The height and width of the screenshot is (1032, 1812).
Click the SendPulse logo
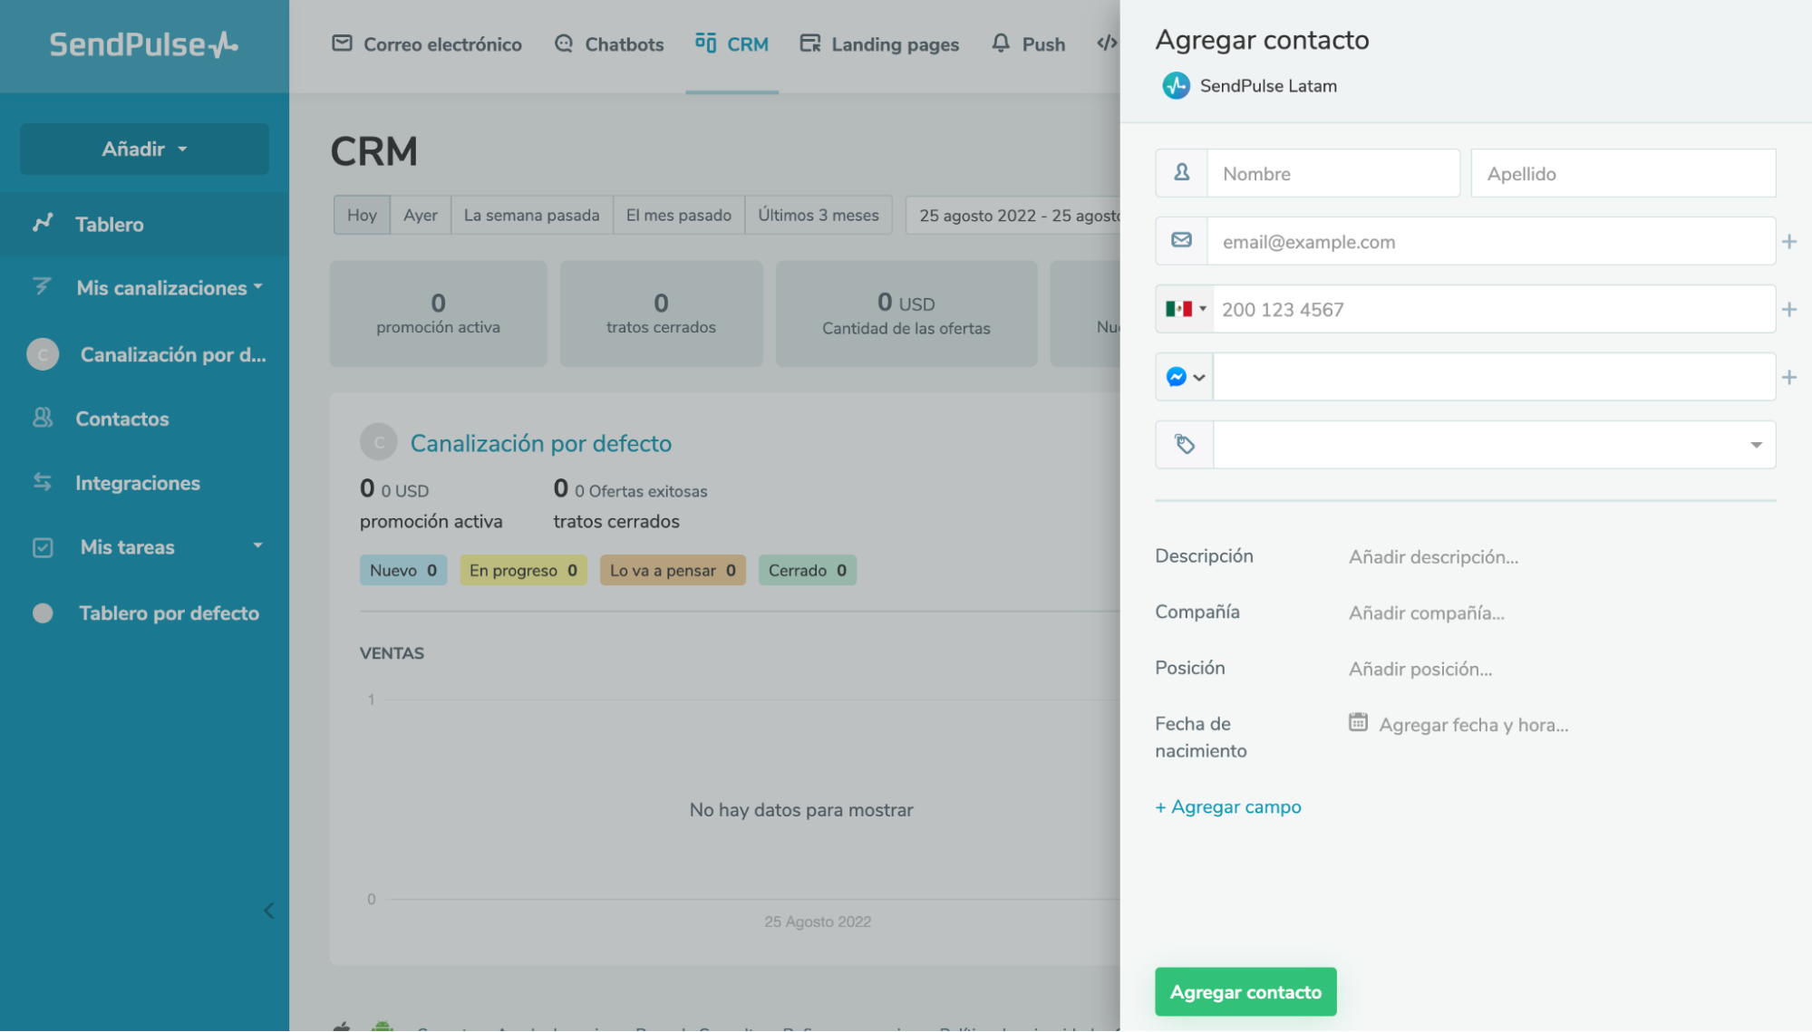click(x=143, y=44)
